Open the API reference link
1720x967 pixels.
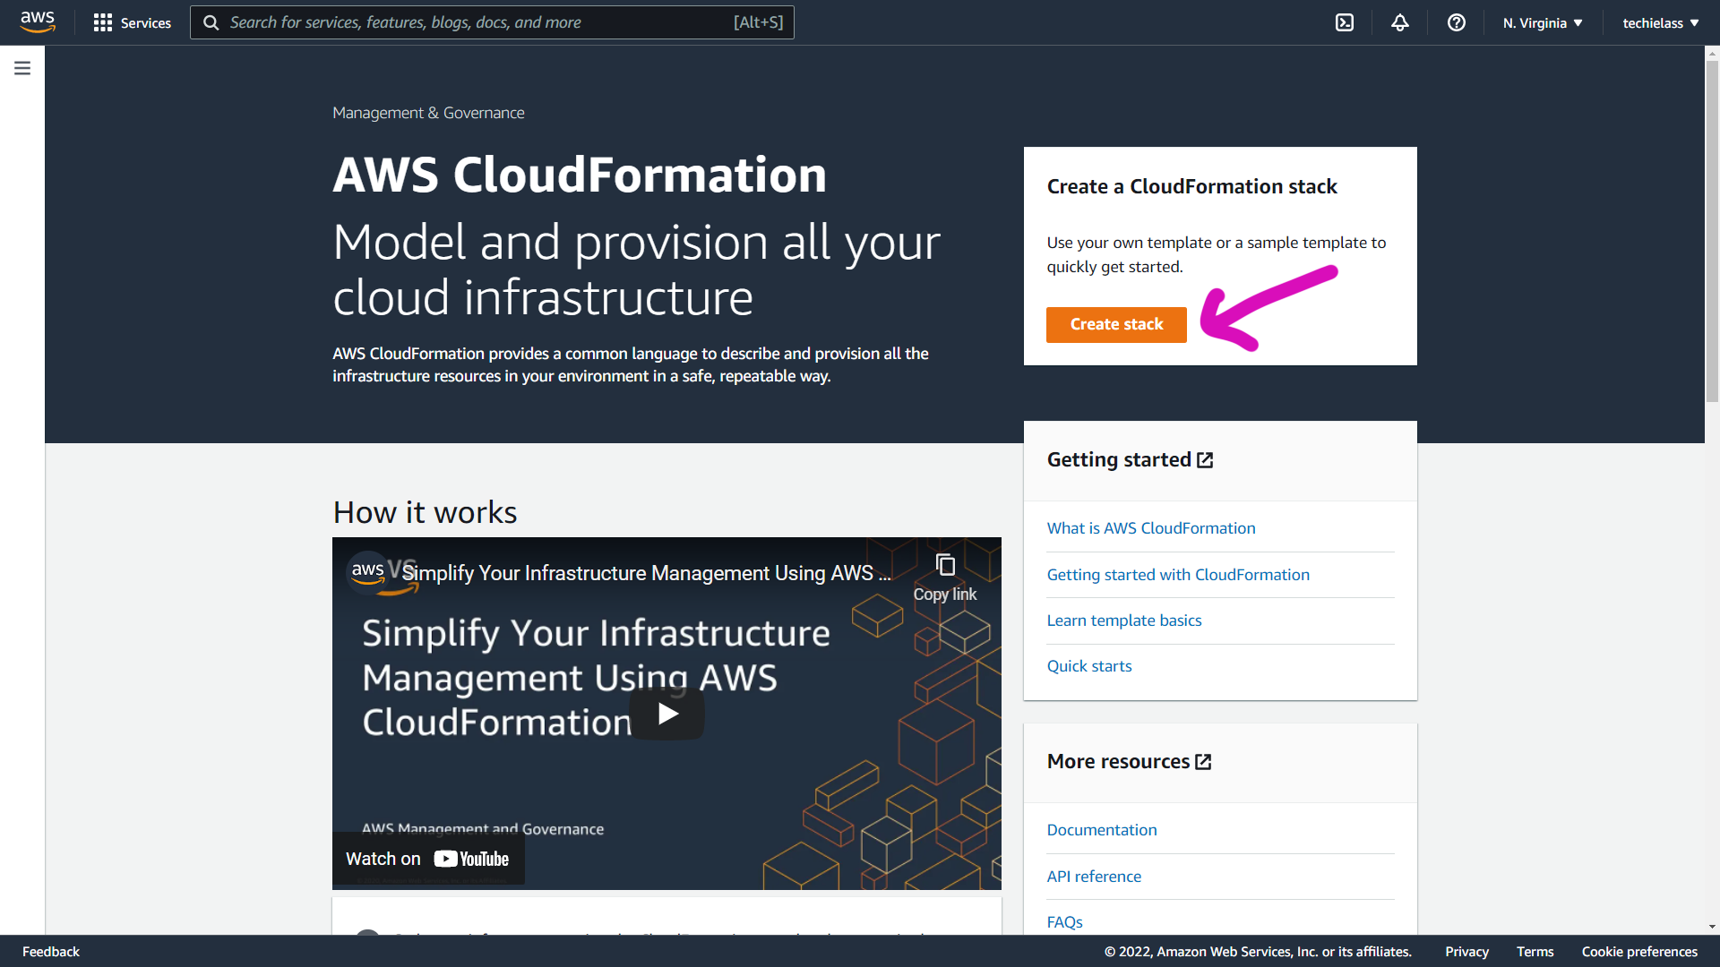tap(1094, 876)
